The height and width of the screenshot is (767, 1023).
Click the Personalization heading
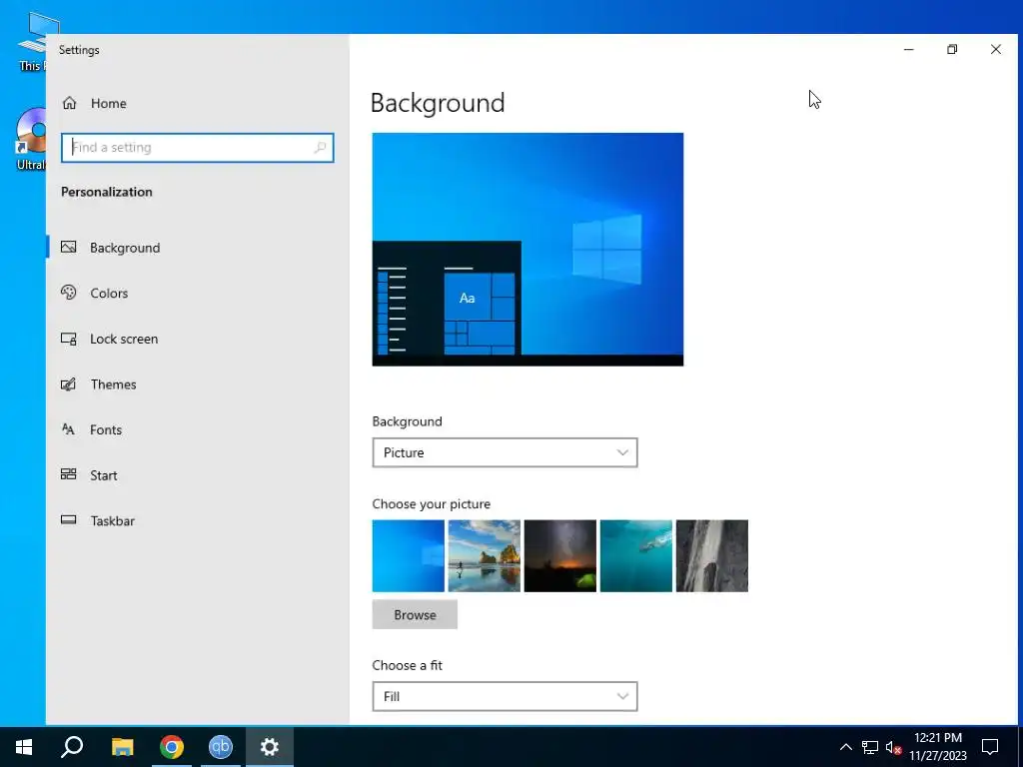click(x=106, y=192)
